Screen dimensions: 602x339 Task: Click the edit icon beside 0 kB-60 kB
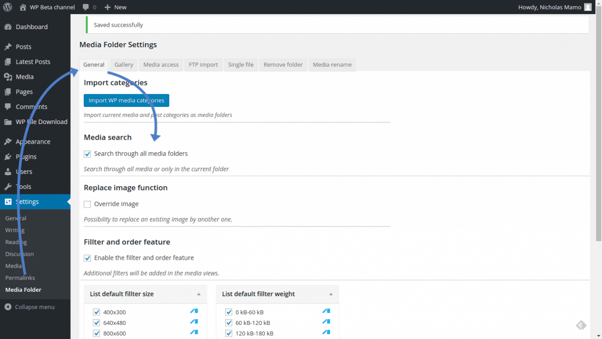pos(326,311)
